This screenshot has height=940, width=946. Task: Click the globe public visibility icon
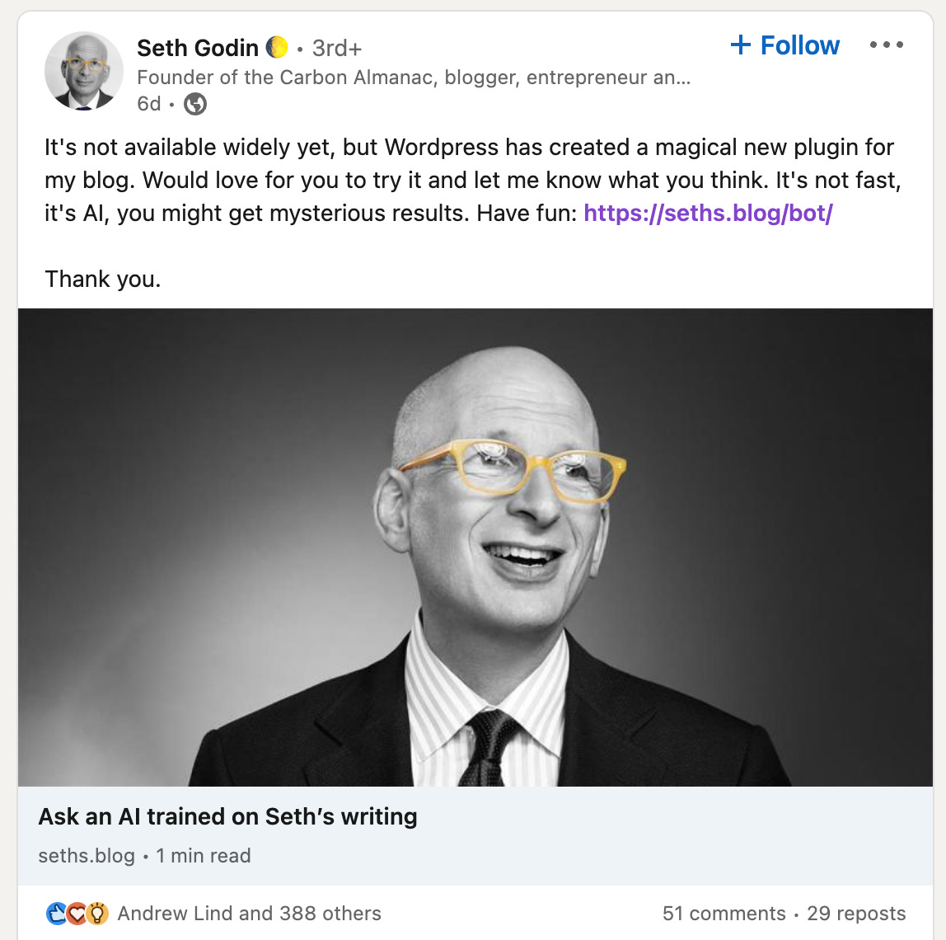click(x=194, y=104)
